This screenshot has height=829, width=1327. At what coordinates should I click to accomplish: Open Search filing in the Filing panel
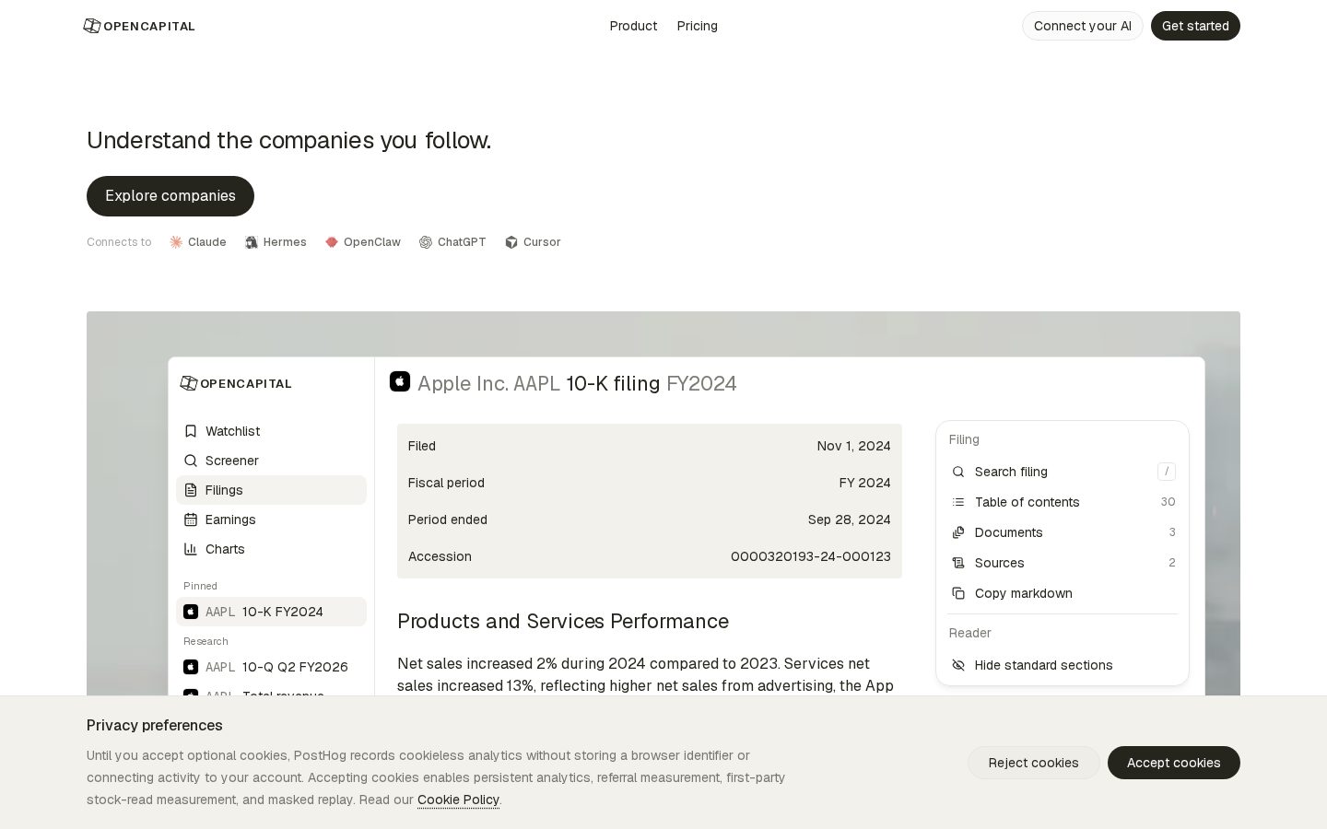pos(1063,472)
